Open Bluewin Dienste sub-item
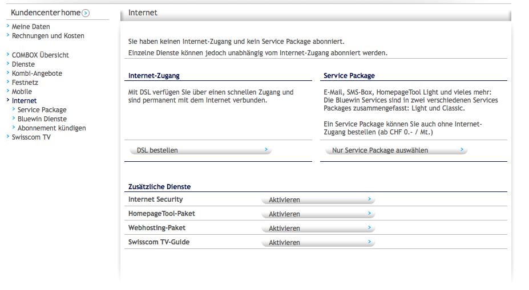Viewport: 529px width, 290px height. (x=42, y=119)
